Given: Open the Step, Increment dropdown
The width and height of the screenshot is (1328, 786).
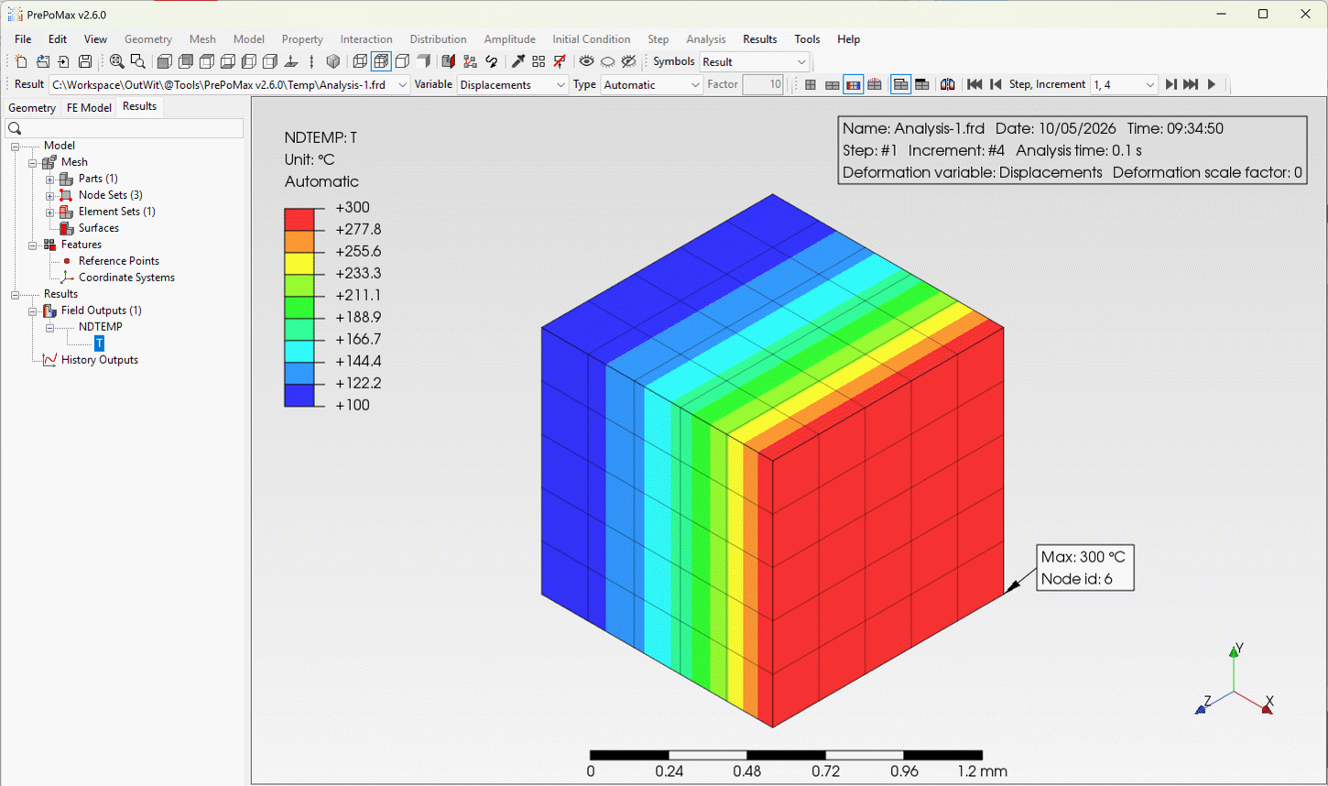Looking at the screenshot, I should point(1124,84).
